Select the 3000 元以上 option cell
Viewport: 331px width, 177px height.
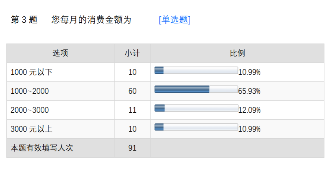click(31, 129)
